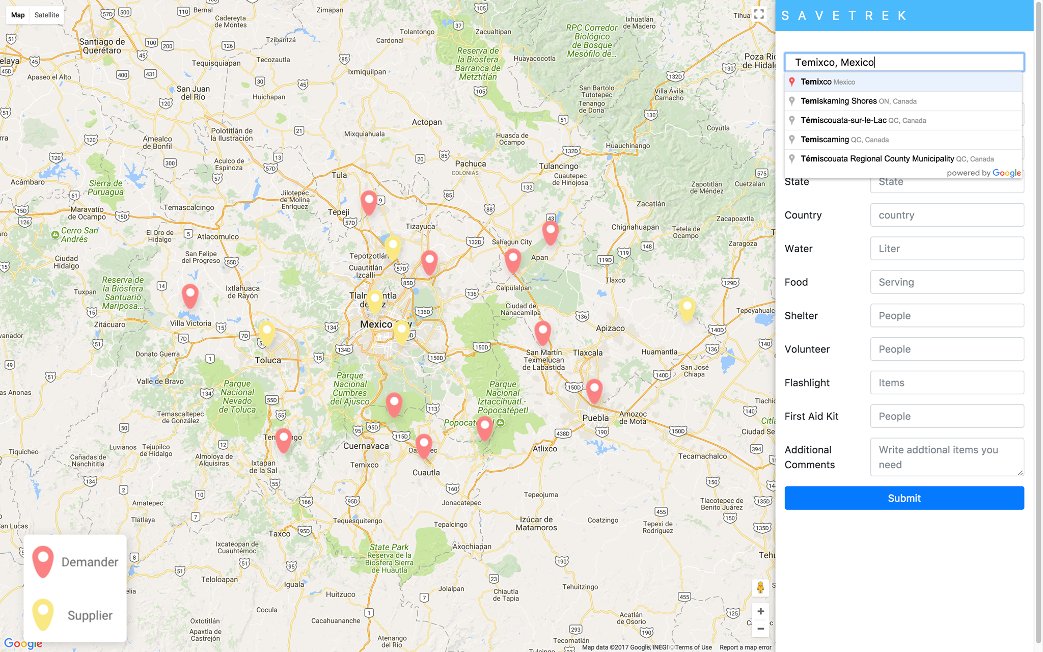The image size is (1043, 652).
Task: Click the Street View pegman icon
Action: click(x=760, y=588)
